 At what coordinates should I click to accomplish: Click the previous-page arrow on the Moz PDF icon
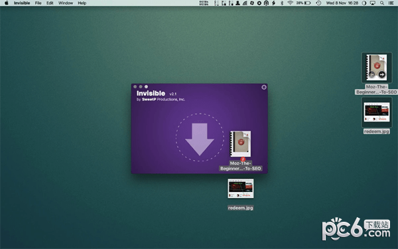tap(372, 74)
